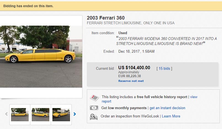The image size is (222, 129).
Task: Open the 15 bids history link
Action: coord(164,68)
